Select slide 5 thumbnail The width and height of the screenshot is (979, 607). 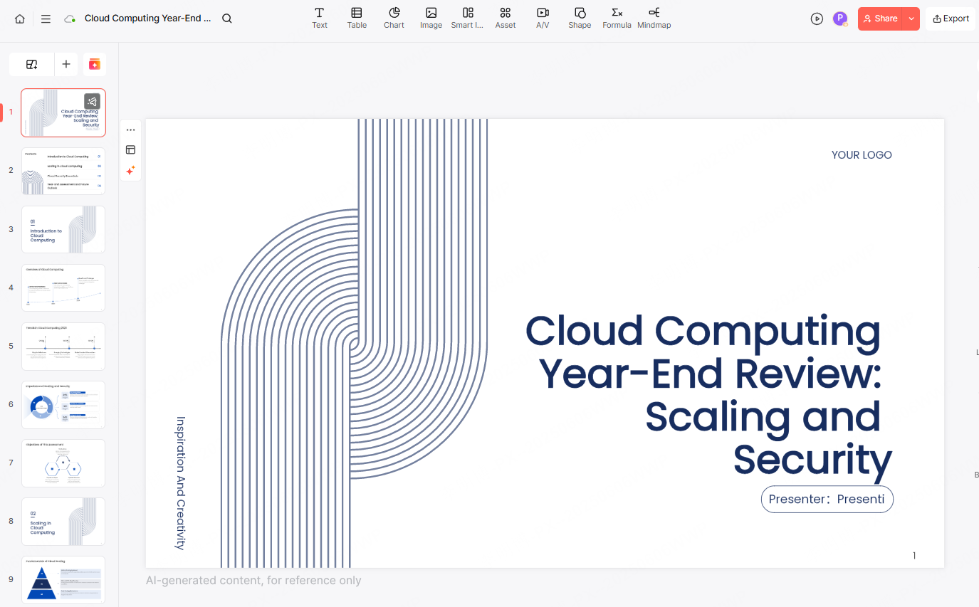pos(63,346)
